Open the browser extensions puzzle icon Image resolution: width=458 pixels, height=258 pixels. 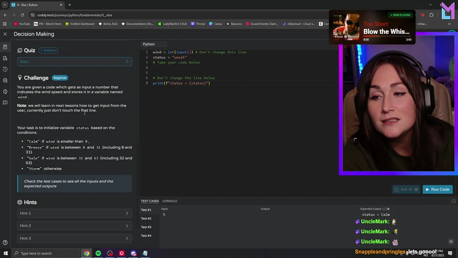[431, 15]
